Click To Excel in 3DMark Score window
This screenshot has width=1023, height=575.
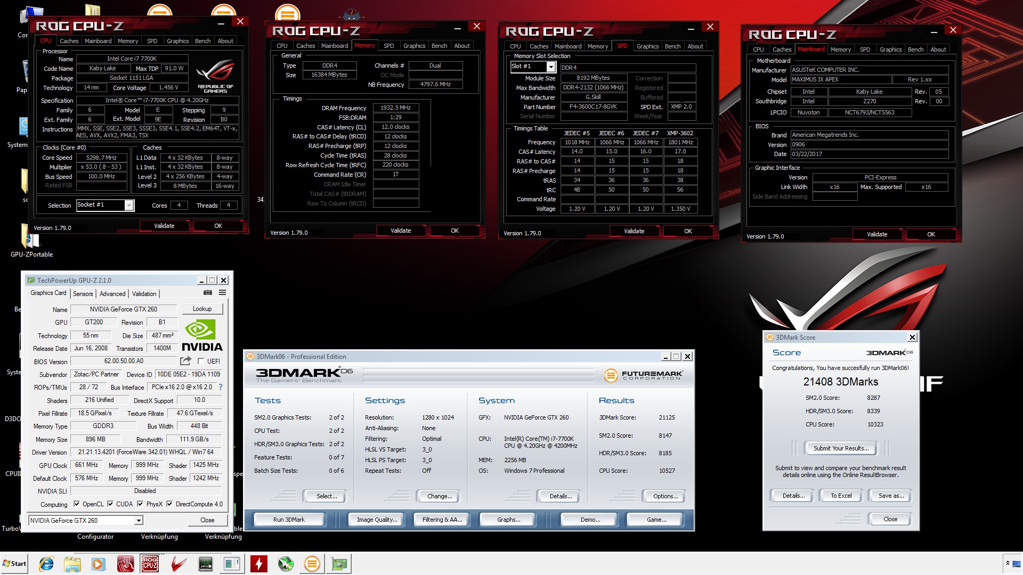(x=841, y=496)
